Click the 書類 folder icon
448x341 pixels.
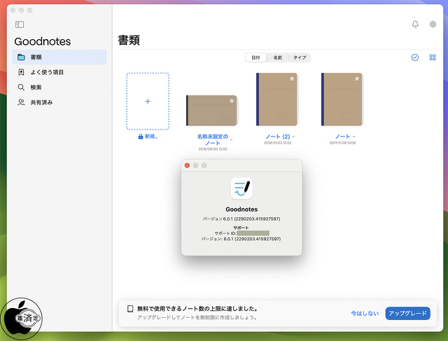[21, 57]
